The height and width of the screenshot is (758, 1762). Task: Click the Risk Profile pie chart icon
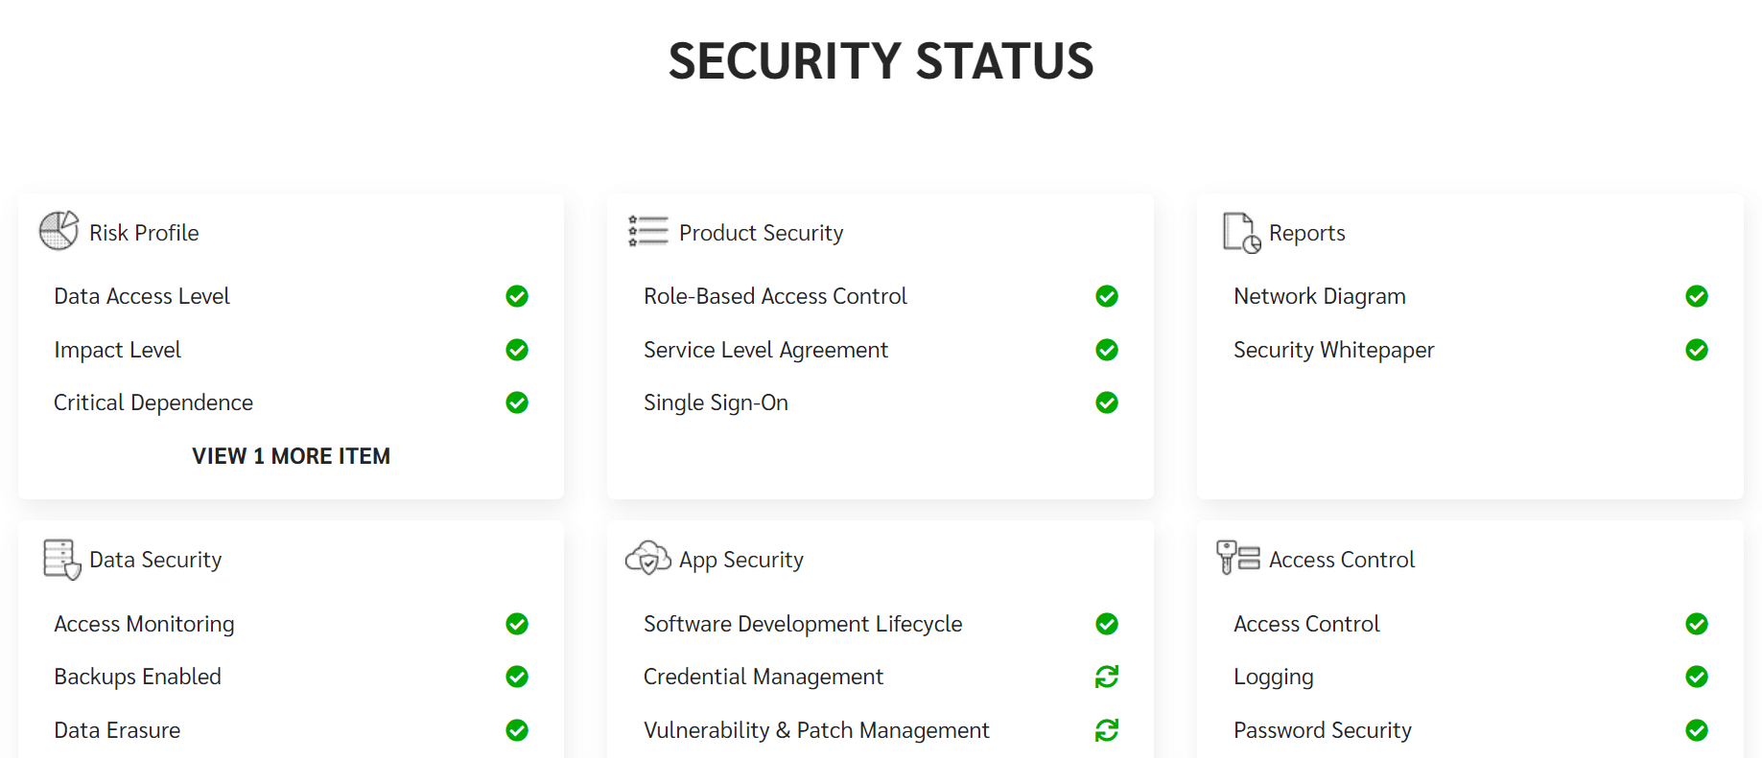[x=59, y=231]
